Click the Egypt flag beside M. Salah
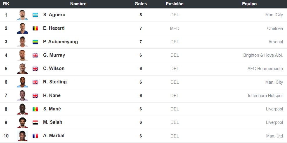The image size is (287, 143). 35,122
